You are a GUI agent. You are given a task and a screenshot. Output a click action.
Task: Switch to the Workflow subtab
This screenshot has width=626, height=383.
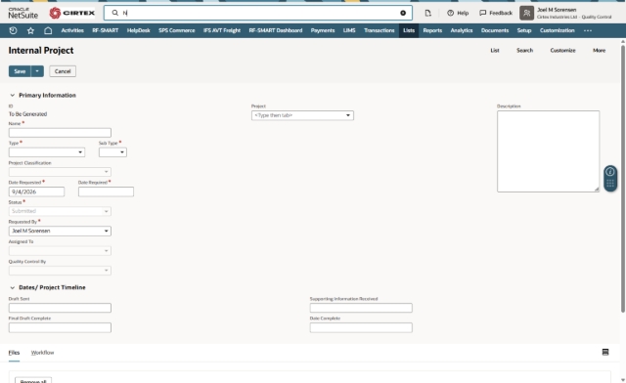coord(42,353)
